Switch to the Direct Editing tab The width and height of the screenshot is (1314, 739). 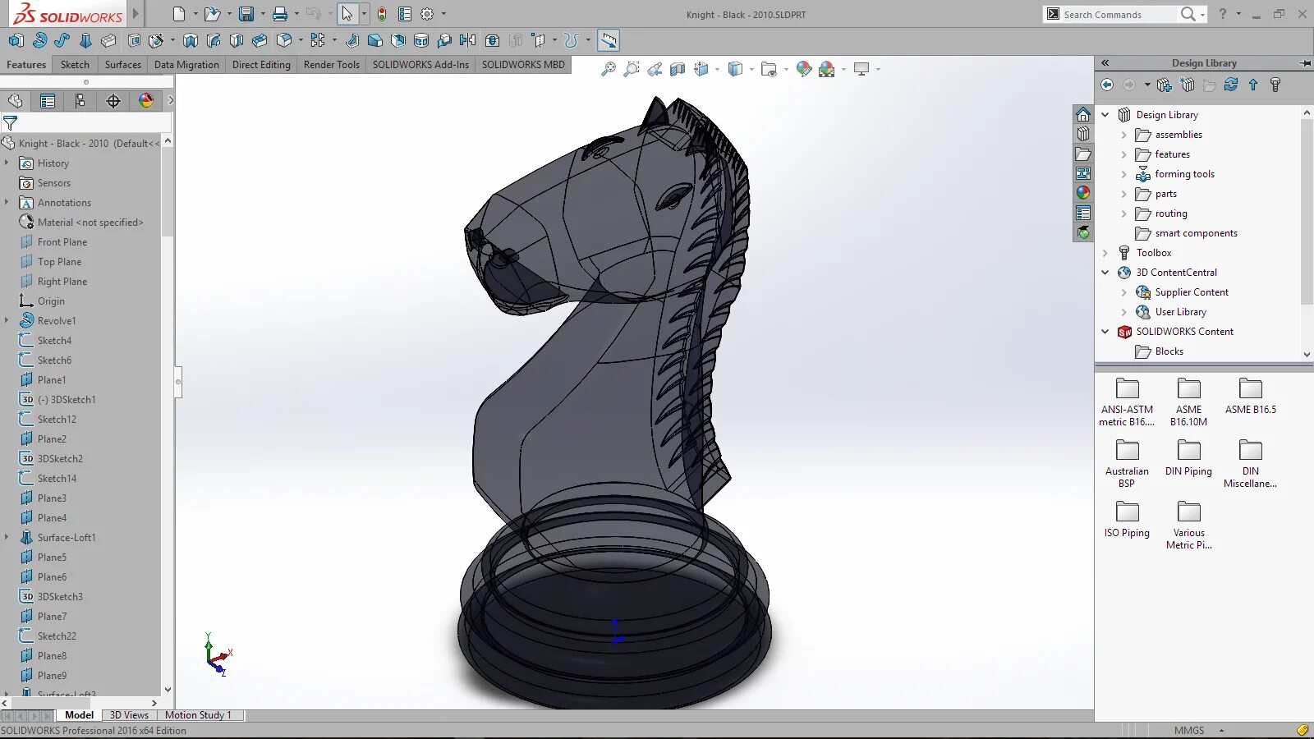[261, 65]
